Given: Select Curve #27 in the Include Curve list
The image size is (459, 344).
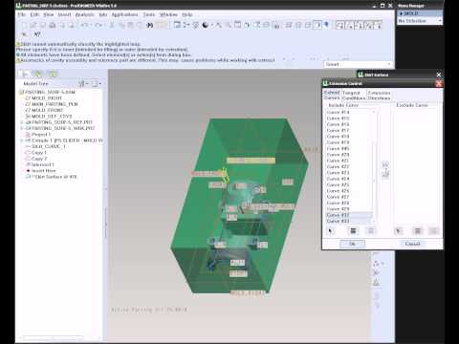Looking at the screenshot, I should coord(338,197).
